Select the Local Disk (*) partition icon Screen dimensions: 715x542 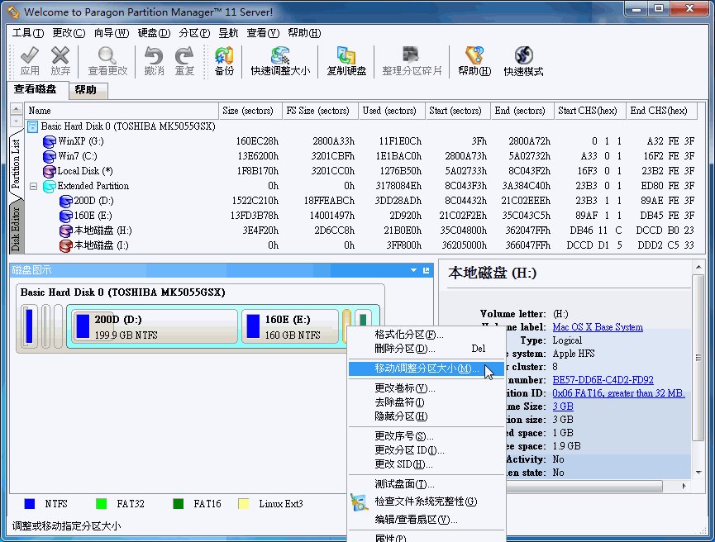coord(50,171)
